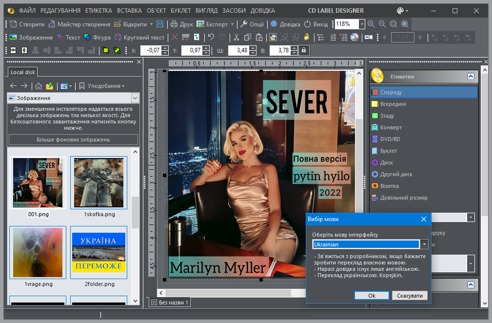Click the zoom to fit icon
The image size is (492, 323).
point(394,24)
